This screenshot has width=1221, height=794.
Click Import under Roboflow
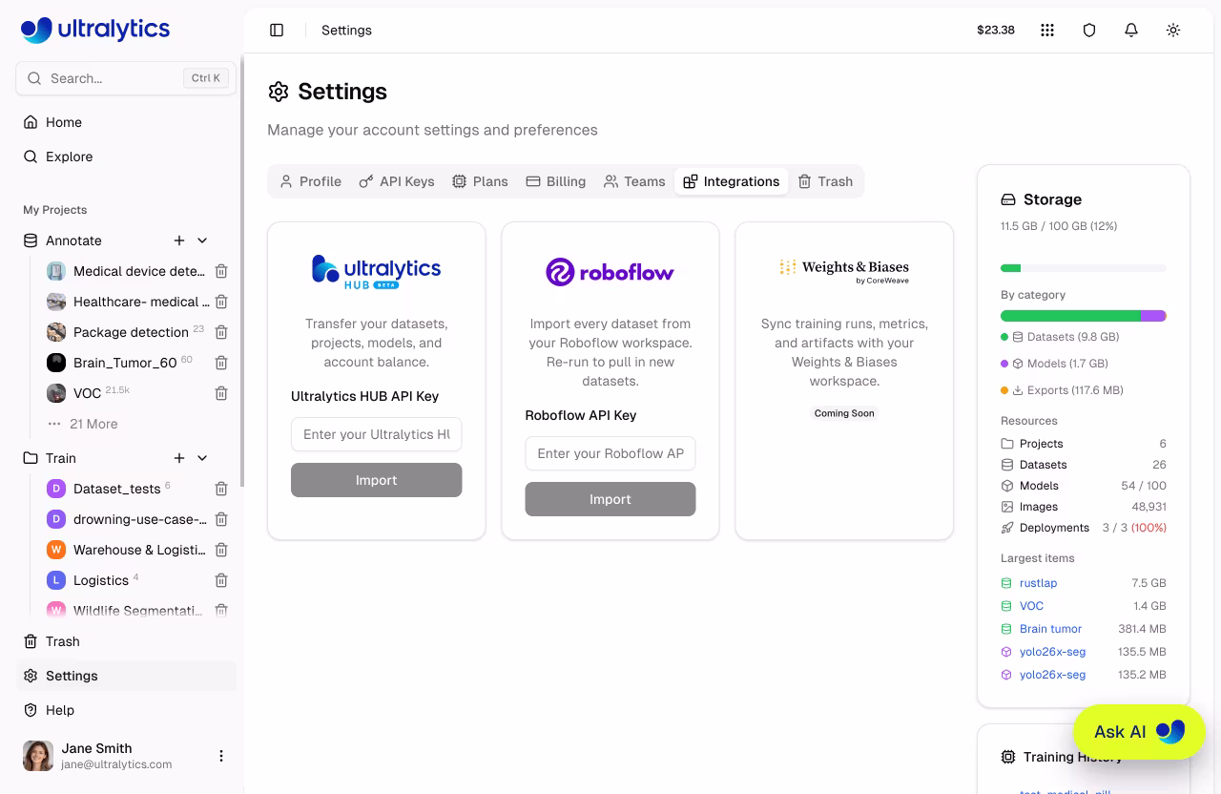610,499
